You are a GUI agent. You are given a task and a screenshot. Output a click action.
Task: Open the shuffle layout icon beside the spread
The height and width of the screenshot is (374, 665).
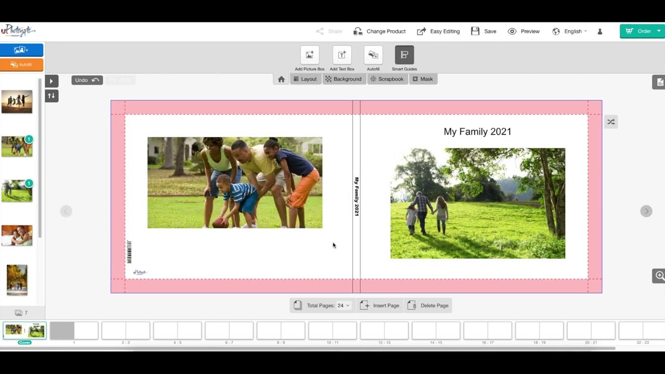[x=610, y=122]
